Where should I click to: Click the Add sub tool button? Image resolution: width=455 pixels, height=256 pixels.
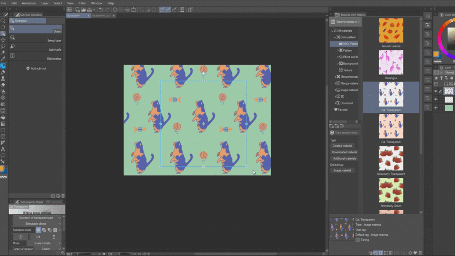[x=36, y=68]
